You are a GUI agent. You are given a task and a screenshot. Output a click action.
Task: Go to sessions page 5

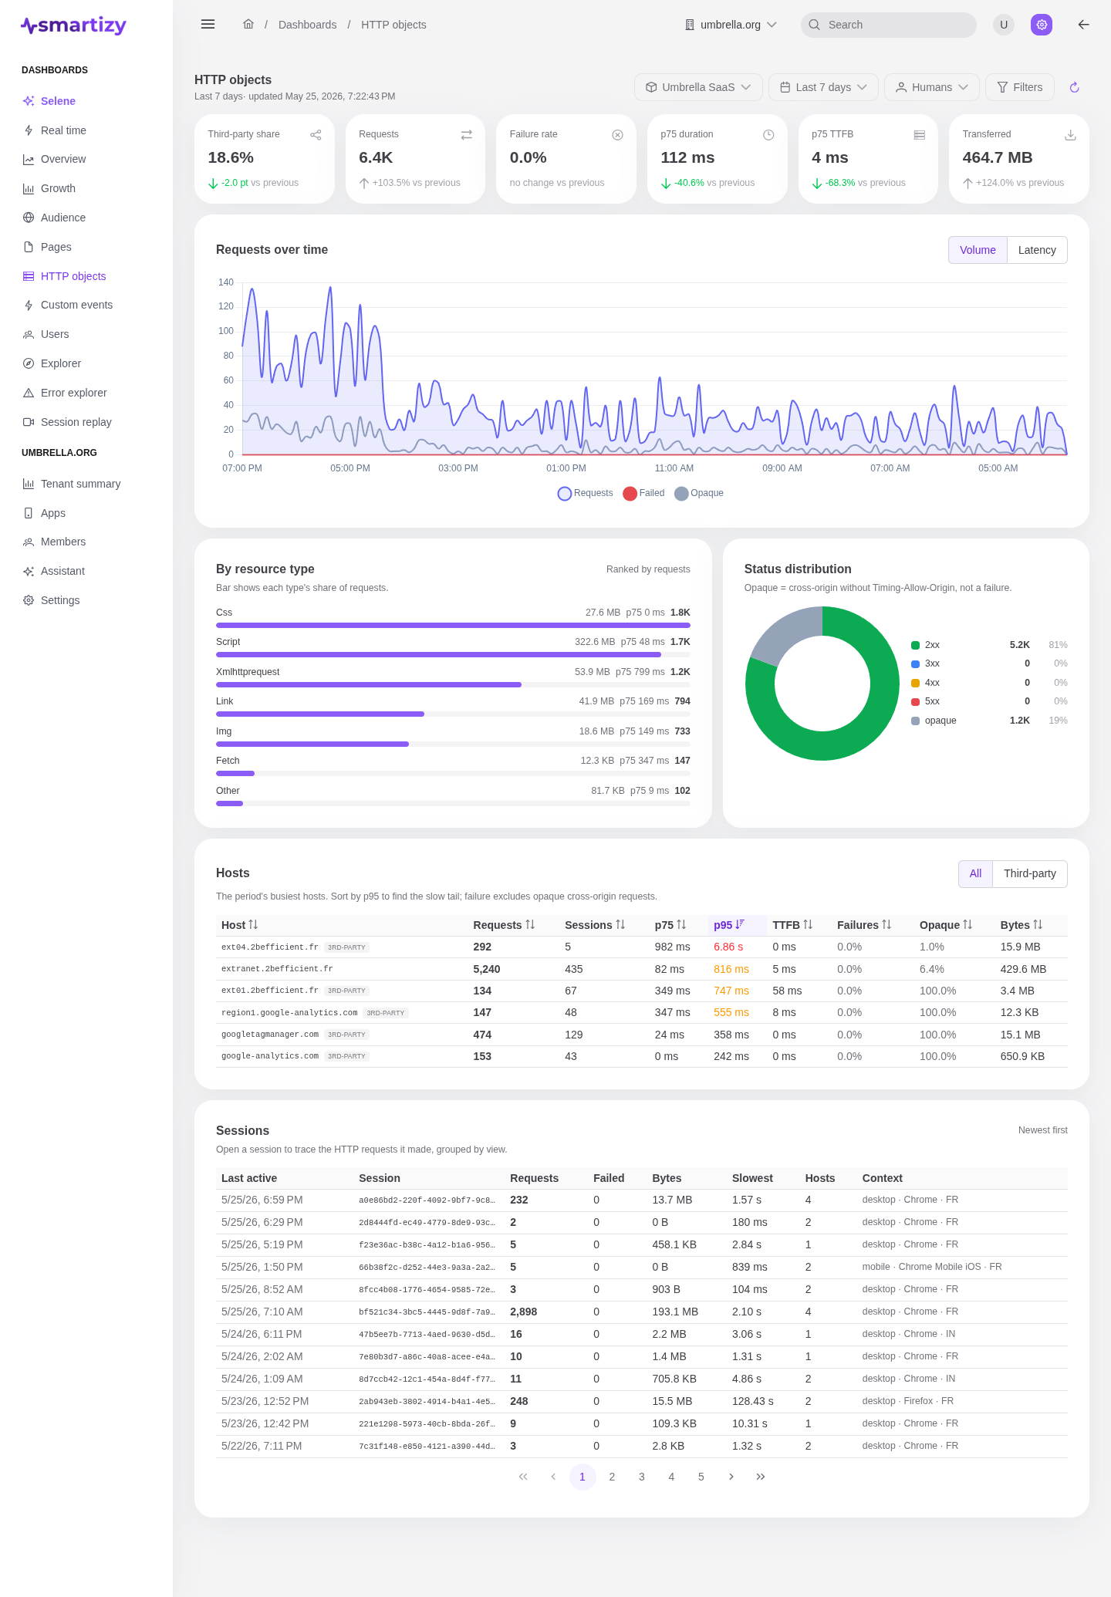tap(701, 1477)
